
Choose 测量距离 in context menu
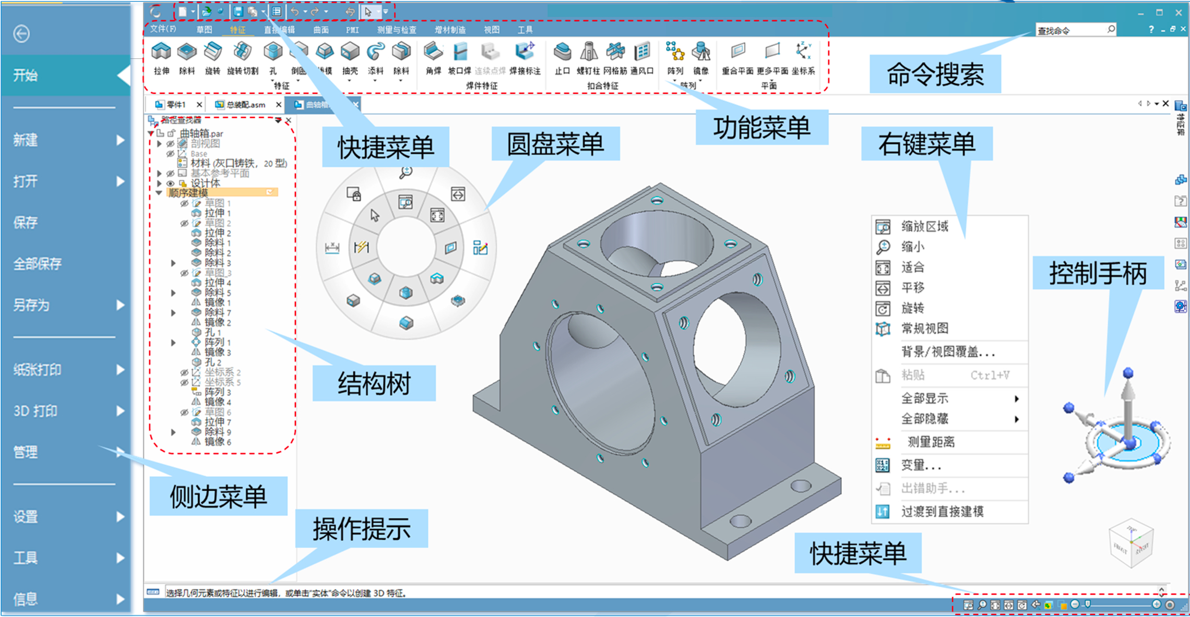pyautogui.click(x=931, y=442)
